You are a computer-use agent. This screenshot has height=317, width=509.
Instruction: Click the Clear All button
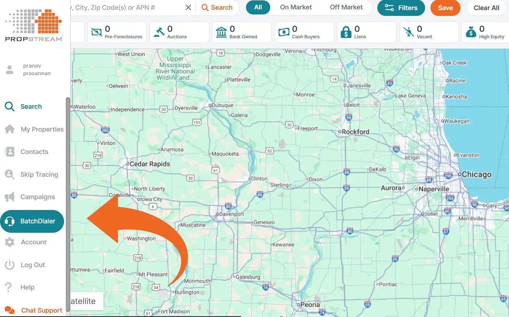486,8
